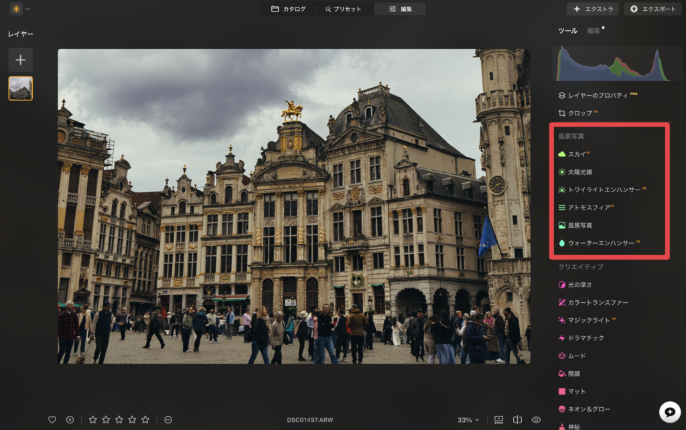Open the 編集 tab in right panel
This screenshot has height=430, width=686.
click(x=594, y=31)
